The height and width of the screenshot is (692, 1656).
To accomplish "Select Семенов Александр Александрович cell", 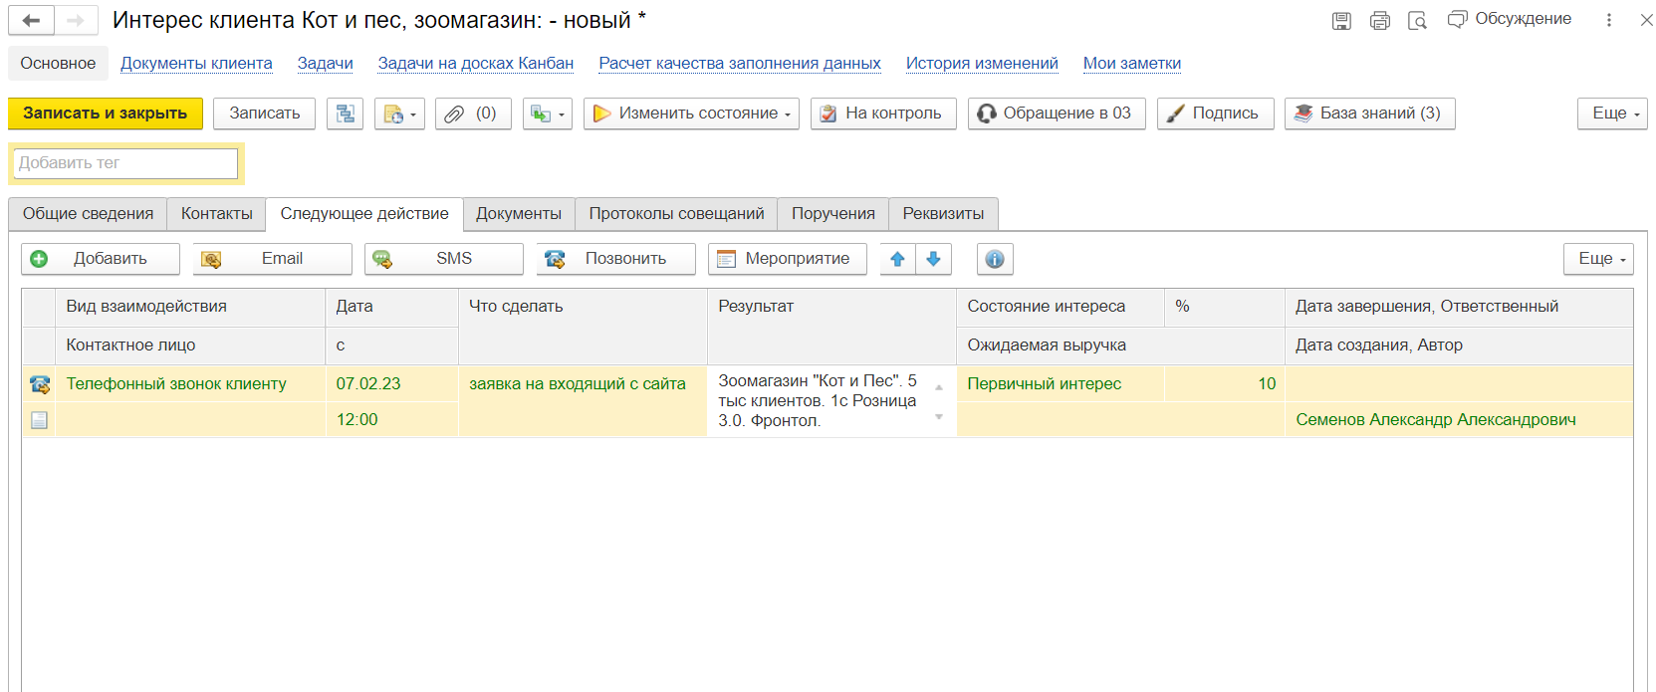I will click(1459, 420).
